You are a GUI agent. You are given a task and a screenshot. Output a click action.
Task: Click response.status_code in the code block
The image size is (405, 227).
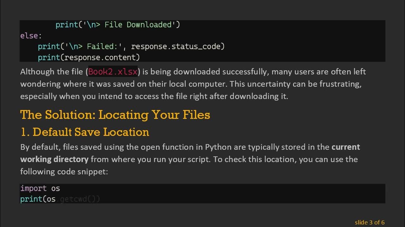pyautogui.click(x=178, y=46)
